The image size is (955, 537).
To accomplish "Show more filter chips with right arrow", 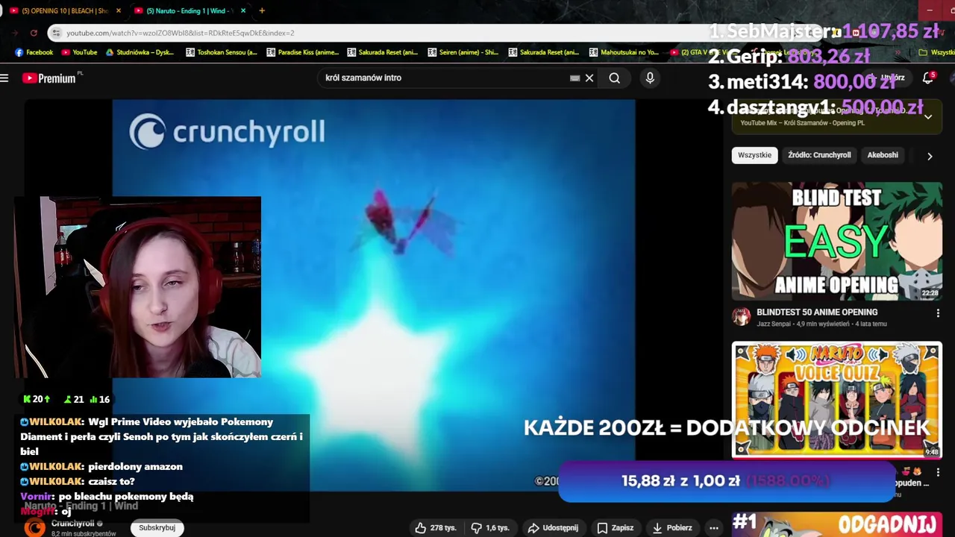I will point(930,156).
